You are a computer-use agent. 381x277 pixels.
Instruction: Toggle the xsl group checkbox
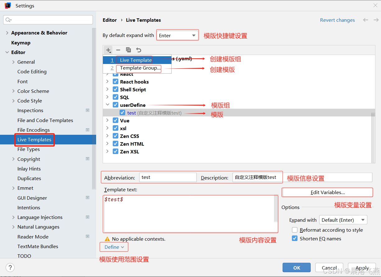[115, 128]
